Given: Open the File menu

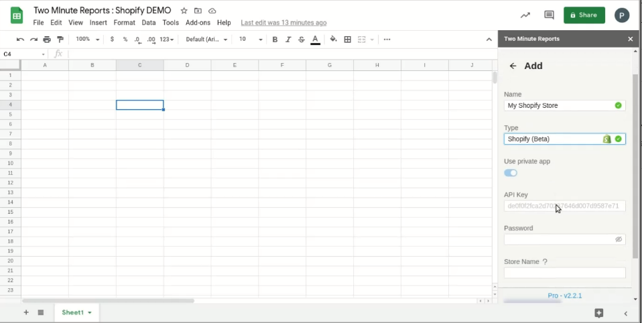Looking at the screenshot, I should pyautogui.click(x=38, y=23).
